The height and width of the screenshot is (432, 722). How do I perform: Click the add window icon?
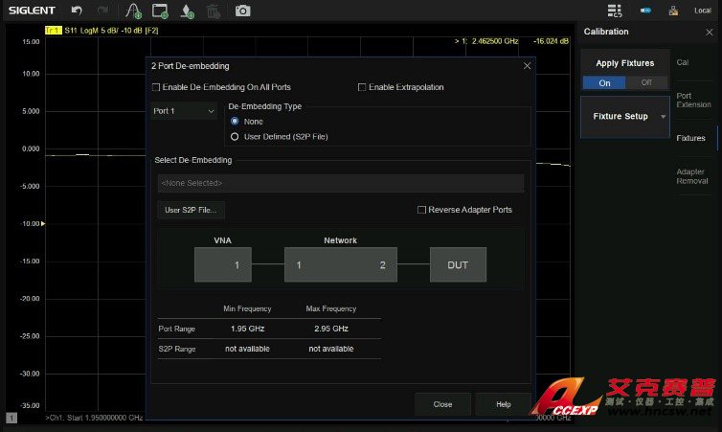[x=160, y=11]
